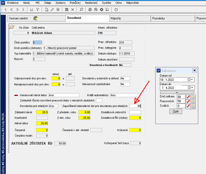
Task: Click the Z předmin. roku field with 5.00
Action: [x=84, y=112]
